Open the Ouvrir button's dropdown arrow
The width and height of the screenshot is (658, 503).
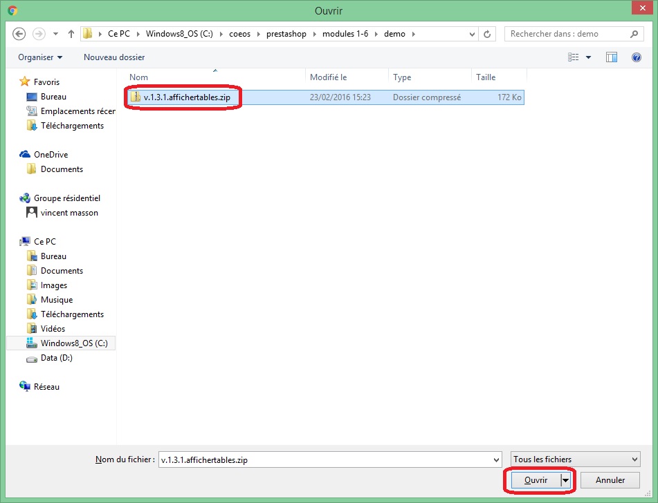coord(566,480)
